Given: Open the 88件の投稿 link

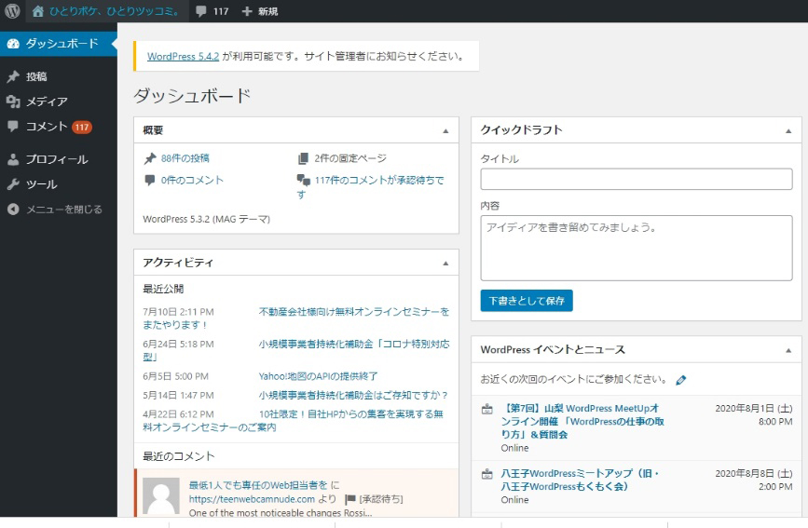Looking at the screenshot, I should tap(185, 158).
